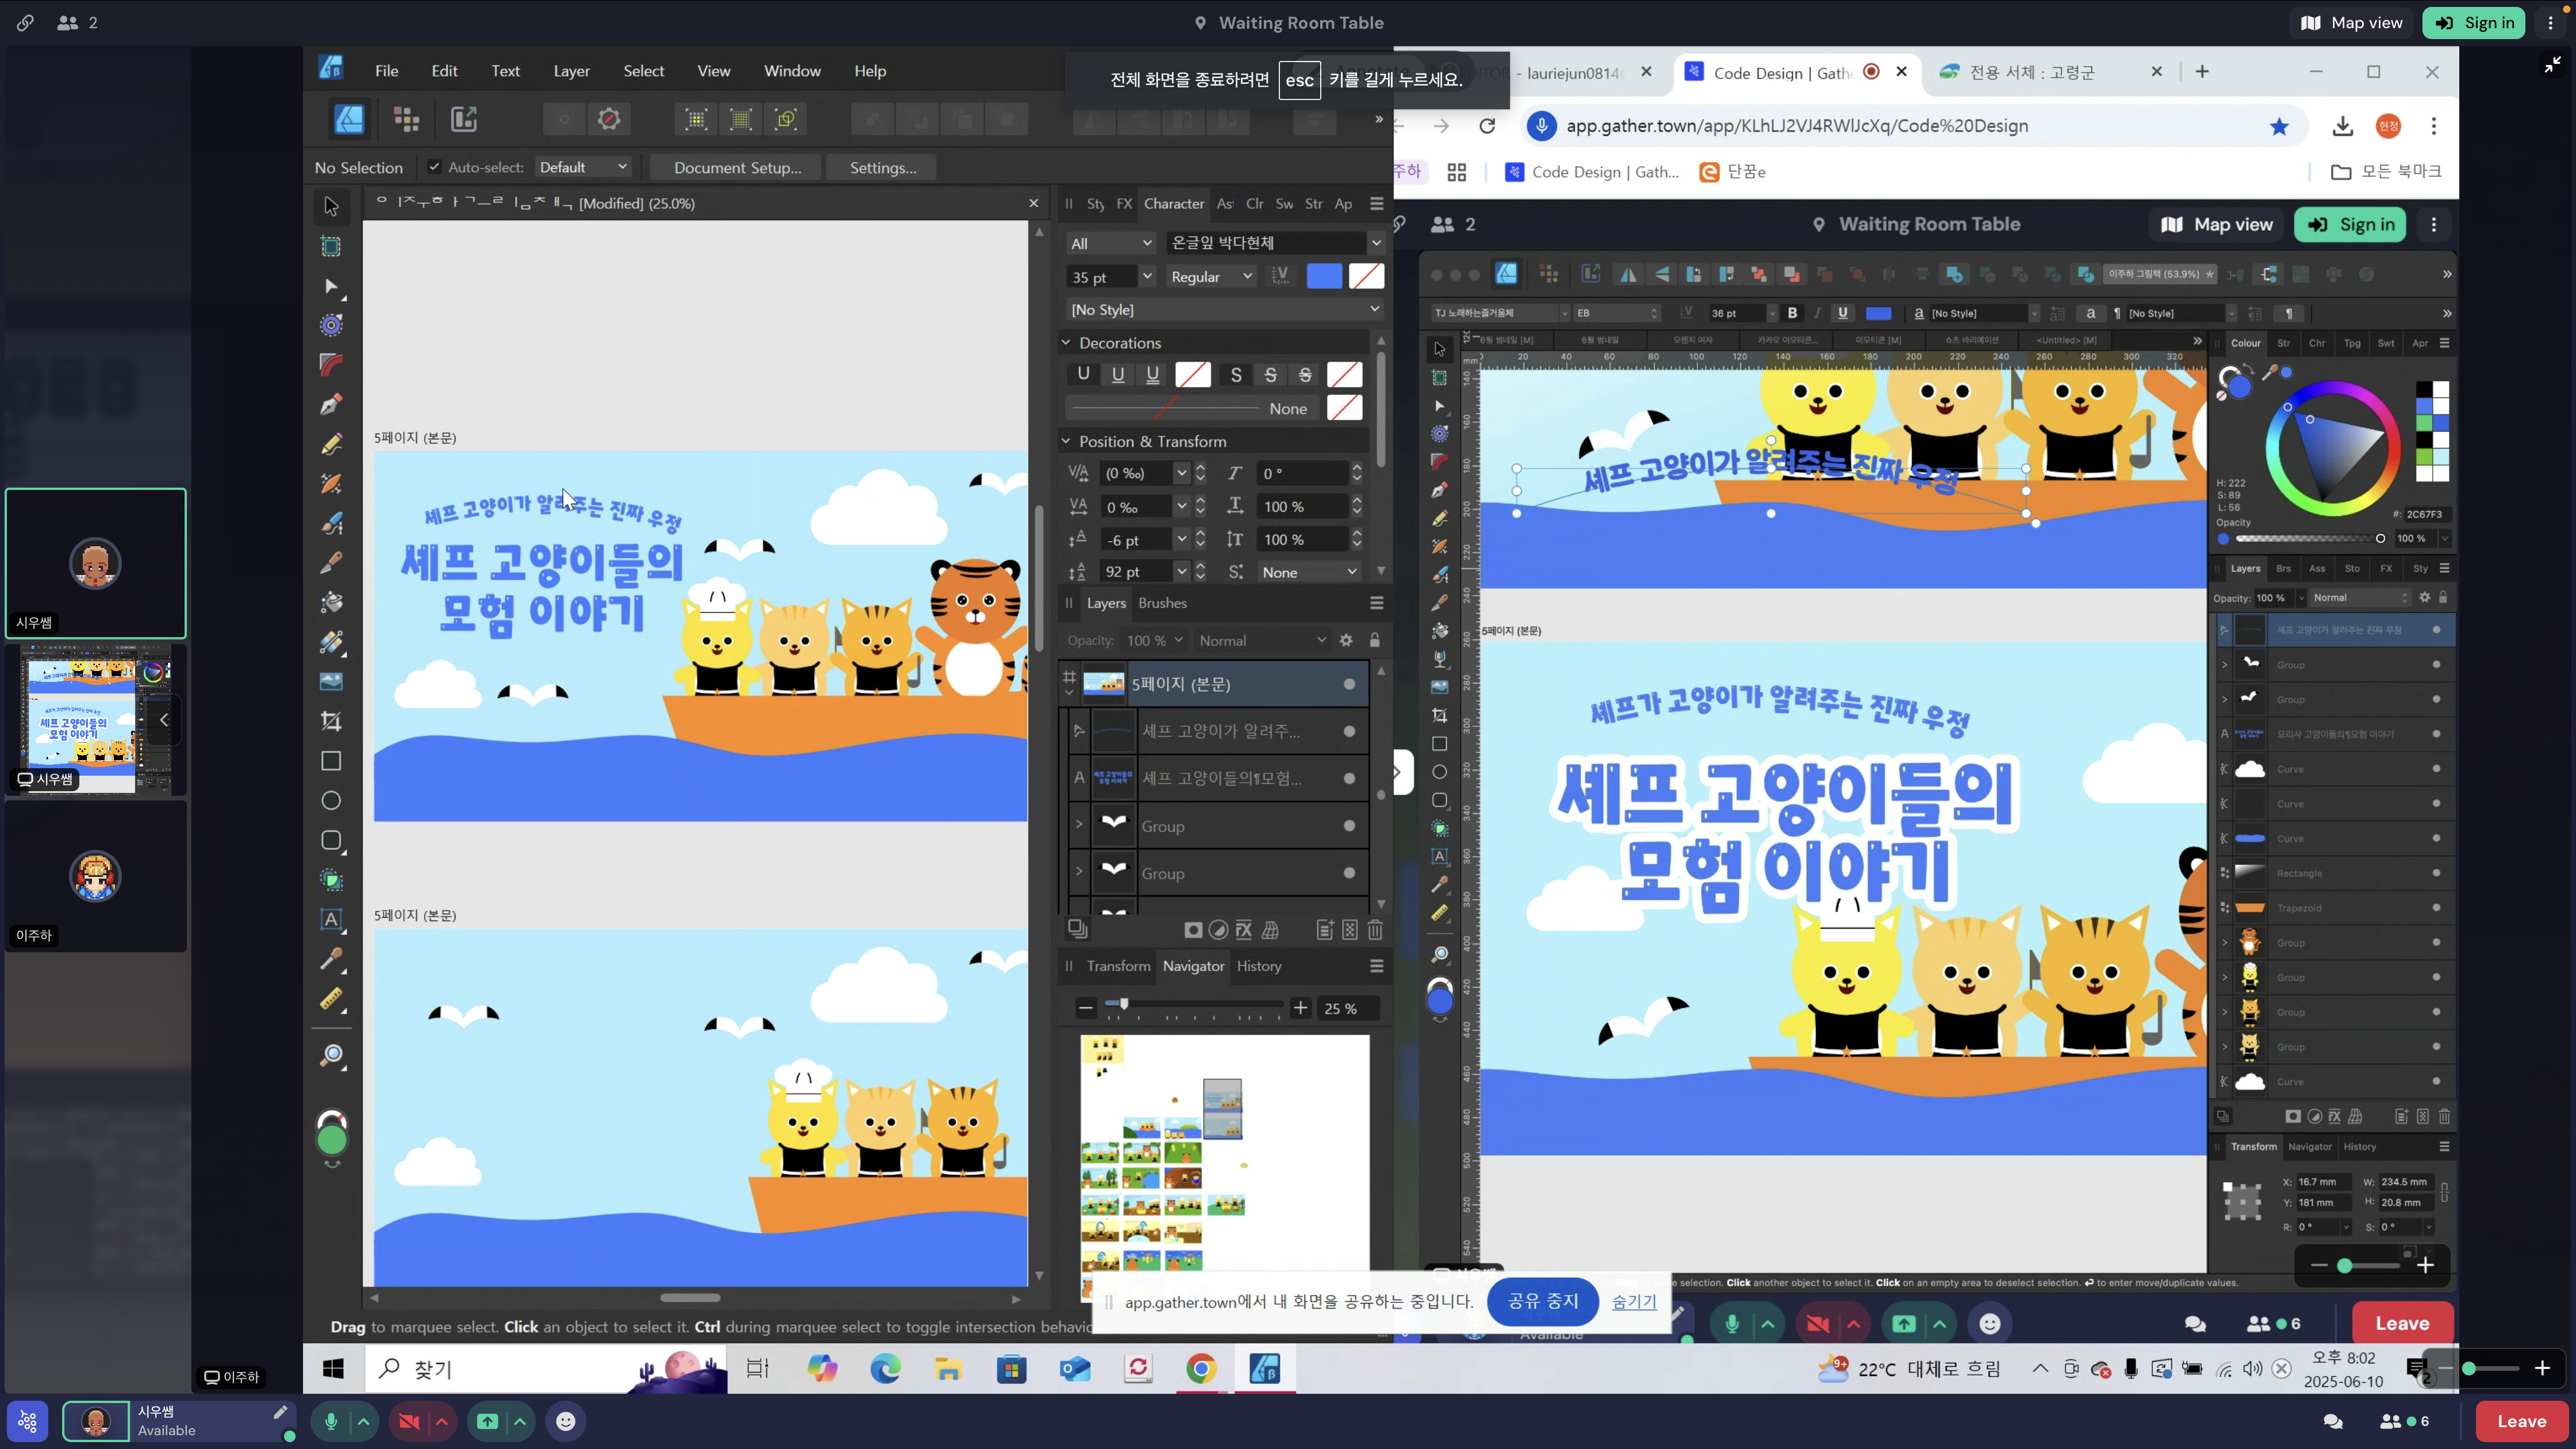Toggle Layers panel lock icon
The width and height of the screenshot is (2576, 1449).
(x=1375, y=640)
